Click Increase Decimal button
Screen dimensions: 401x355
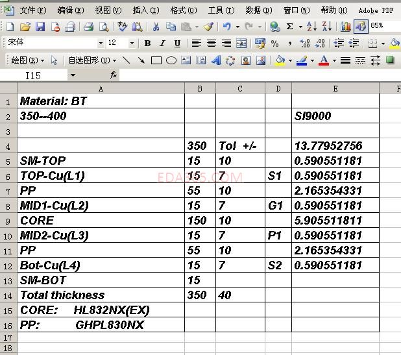coord(305,43)
